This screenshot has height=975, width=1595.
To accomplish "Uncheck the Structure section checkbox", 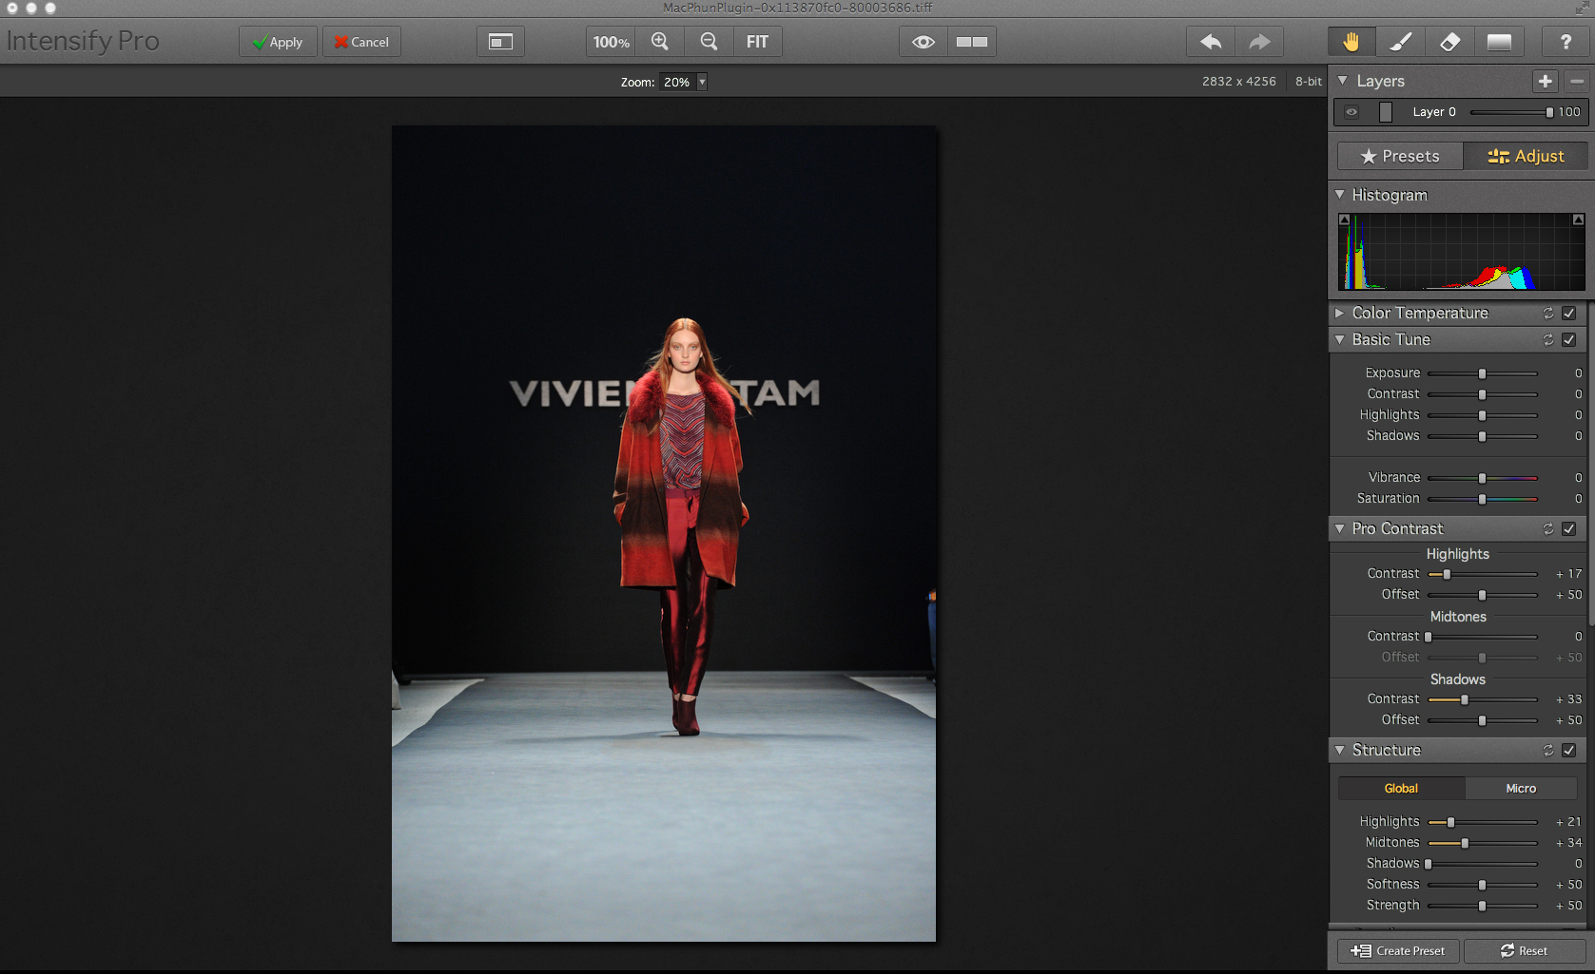I will tap(1569, 751).
